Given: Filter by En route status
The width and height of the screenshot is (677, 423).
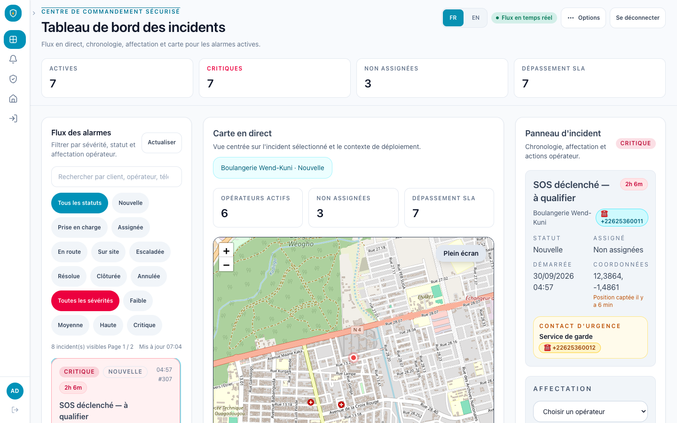Looking at the screenshot, I should tap(69, 252).
